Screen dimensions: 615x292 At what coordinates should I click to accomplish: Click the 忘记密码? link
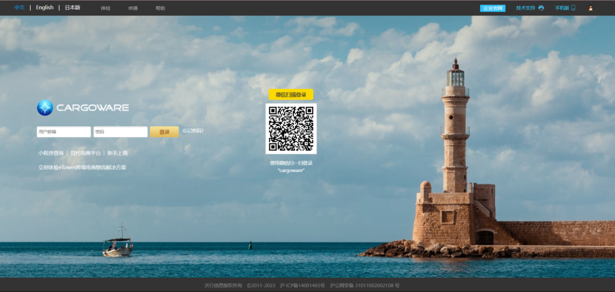[192, 131]
